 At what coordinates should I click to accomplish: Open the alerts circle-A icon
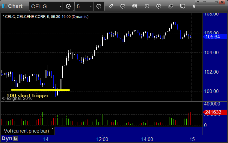pos(159,6)
